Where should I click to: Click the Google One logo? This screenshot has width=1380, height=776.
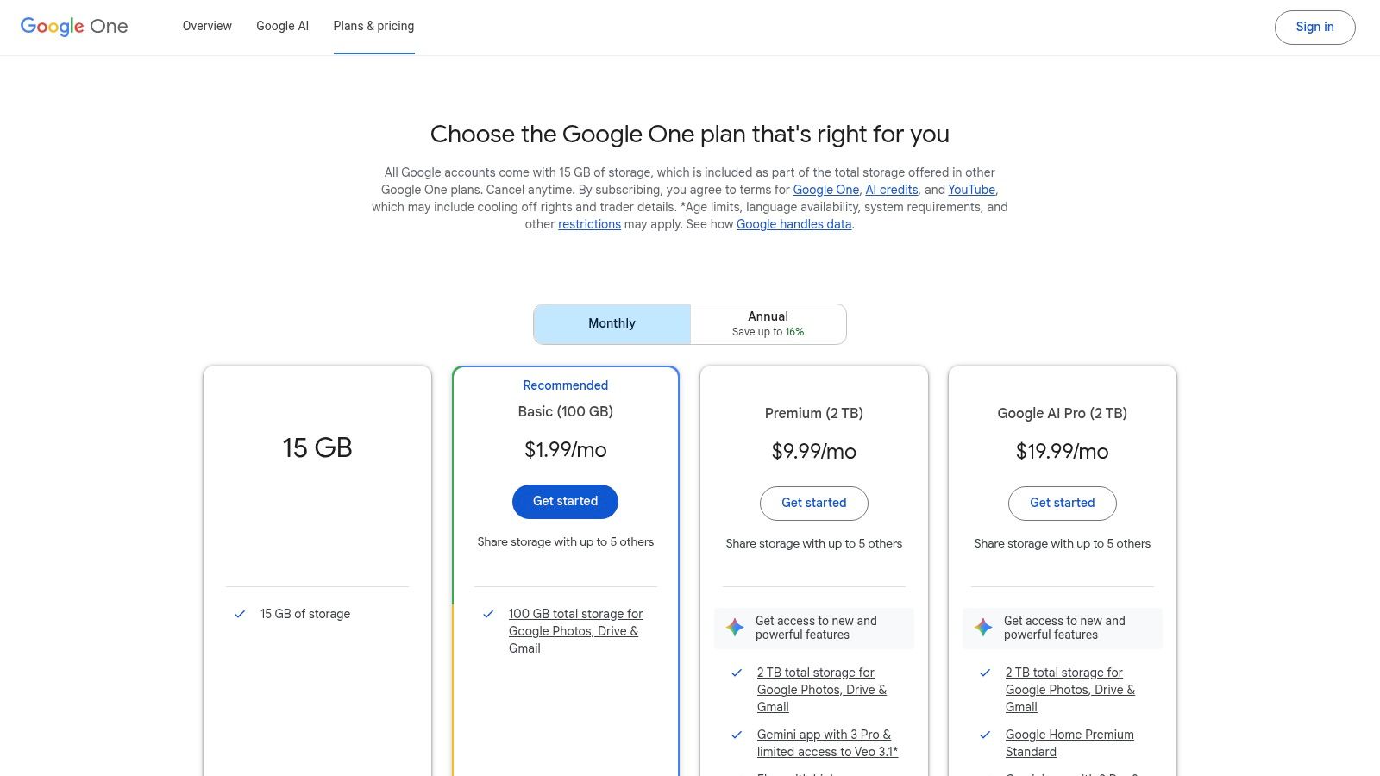[73, 27]
